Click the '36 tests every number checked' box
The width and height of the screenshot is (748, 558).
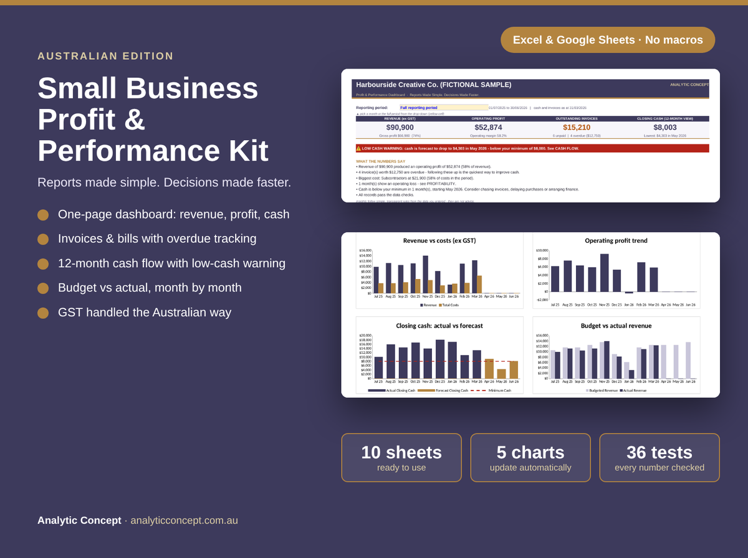(659, 458)
